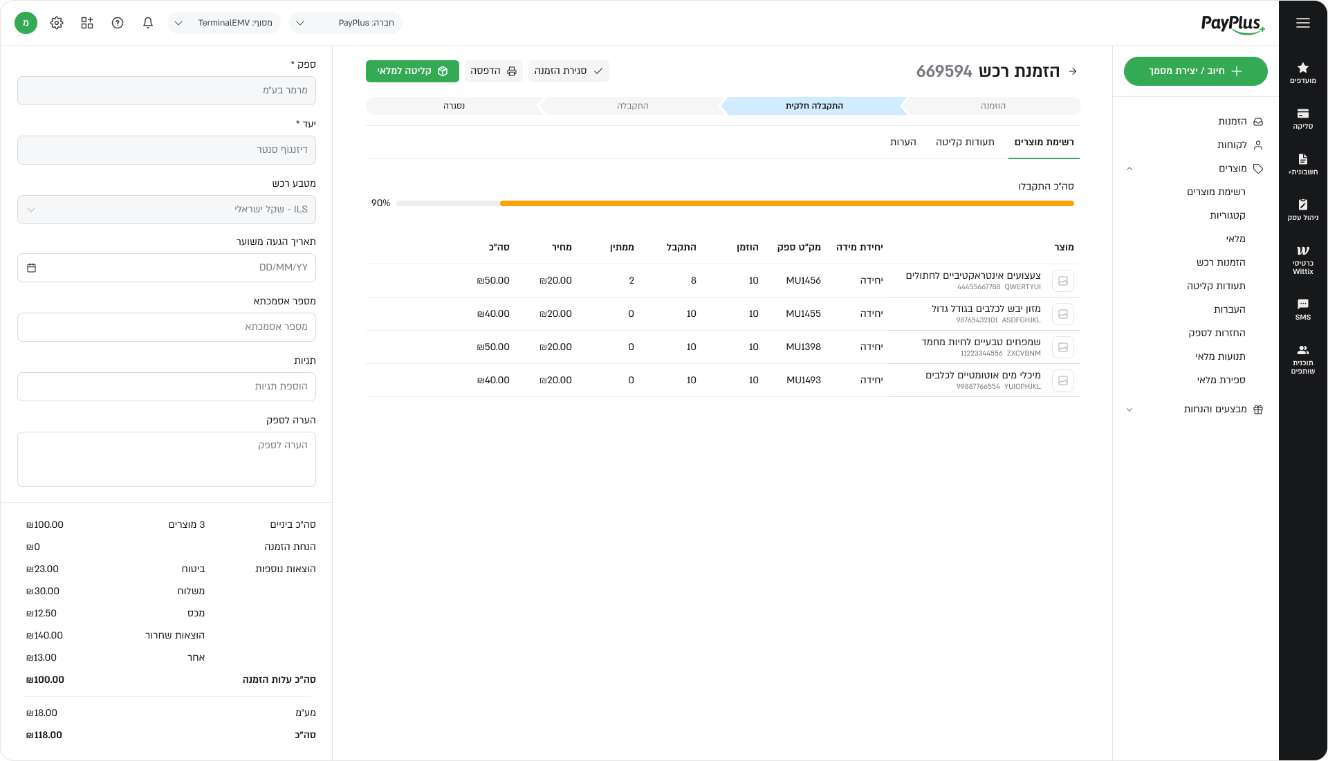Expand the company PayPlus dropdown

click(345, 23)
